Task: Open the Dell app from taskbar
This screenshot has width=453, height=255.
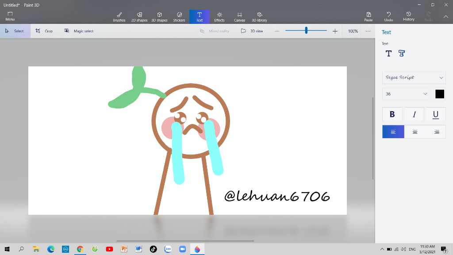Action: [x=65, y=249]
